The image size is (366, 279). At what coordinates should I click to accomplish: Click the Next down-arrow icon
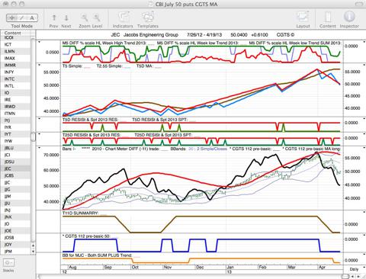66,18
